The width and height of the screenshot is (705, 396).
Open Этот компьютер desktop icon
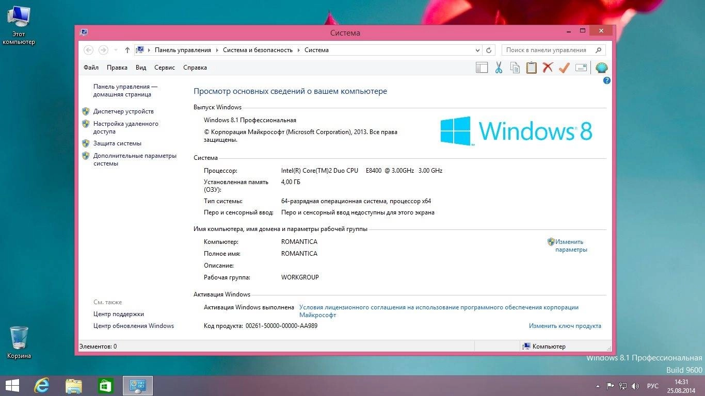(x=19, y=26)
